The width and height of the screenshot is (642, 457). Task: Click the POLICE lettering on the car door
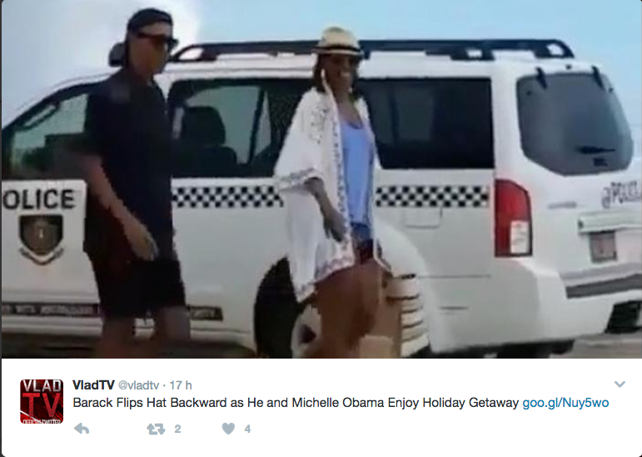[x=38, y=199]
